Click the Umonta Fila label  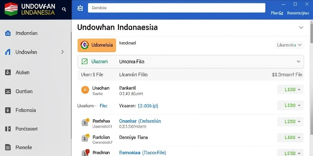(x=132, y=62)
